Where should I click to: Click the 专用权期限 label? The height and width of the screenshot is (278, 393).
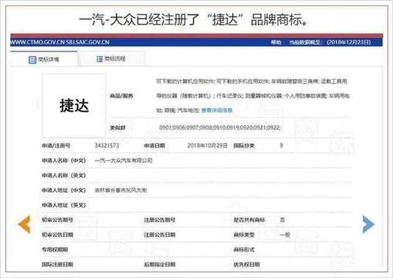(x=55, y=249)
